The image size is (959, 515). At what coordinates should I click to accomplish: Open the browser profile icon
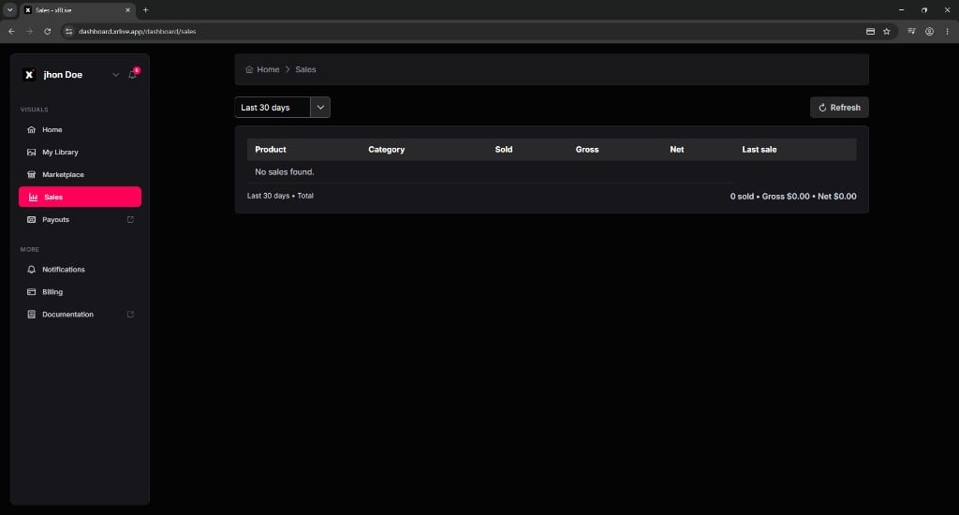(929, 31)
